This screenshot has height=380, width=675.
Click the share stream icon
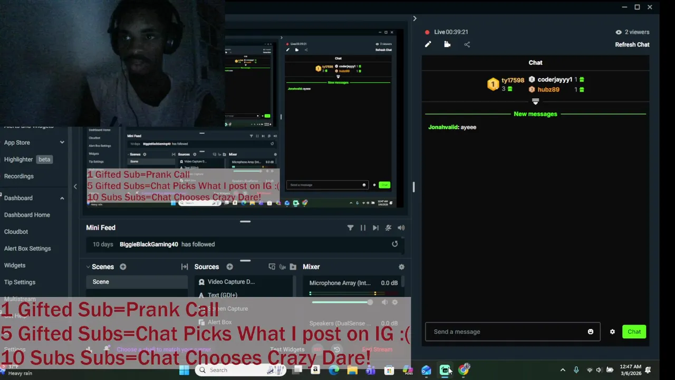(x=467, y=44)
